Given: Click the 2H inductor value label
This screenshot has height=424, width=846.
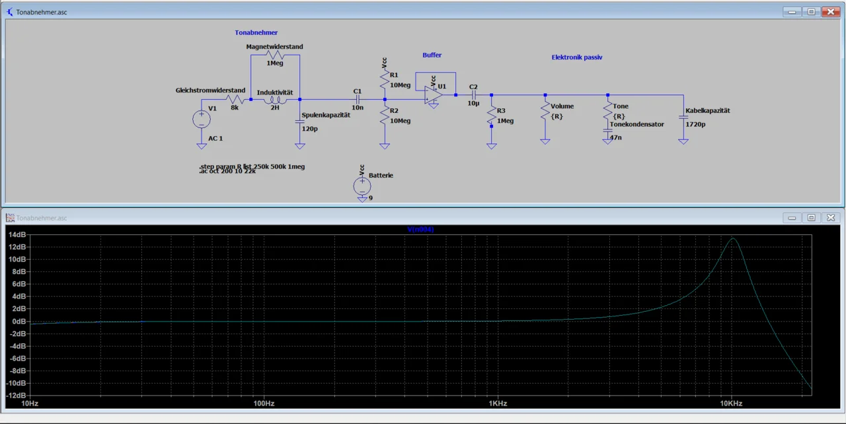Looking at the screenshot, I should (274, 108).
